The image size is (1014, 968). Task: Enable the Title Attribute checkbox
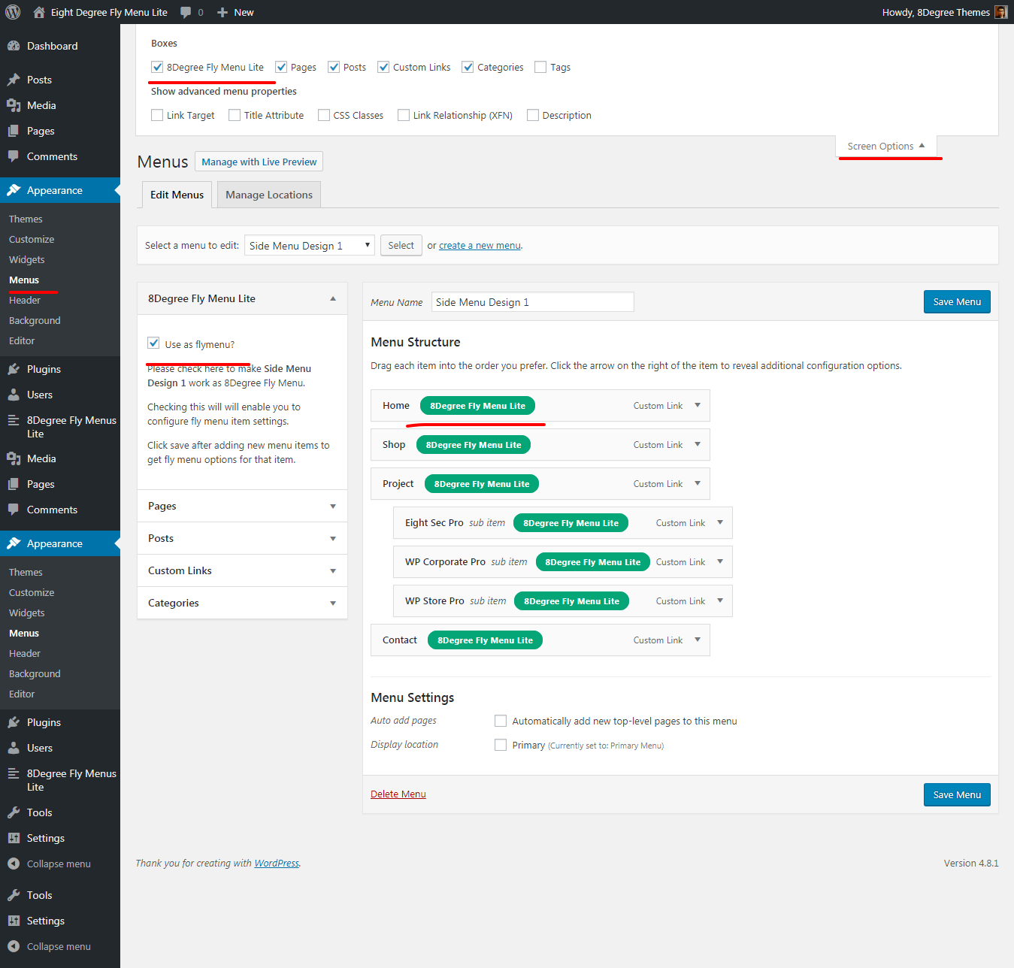[235, 115]
